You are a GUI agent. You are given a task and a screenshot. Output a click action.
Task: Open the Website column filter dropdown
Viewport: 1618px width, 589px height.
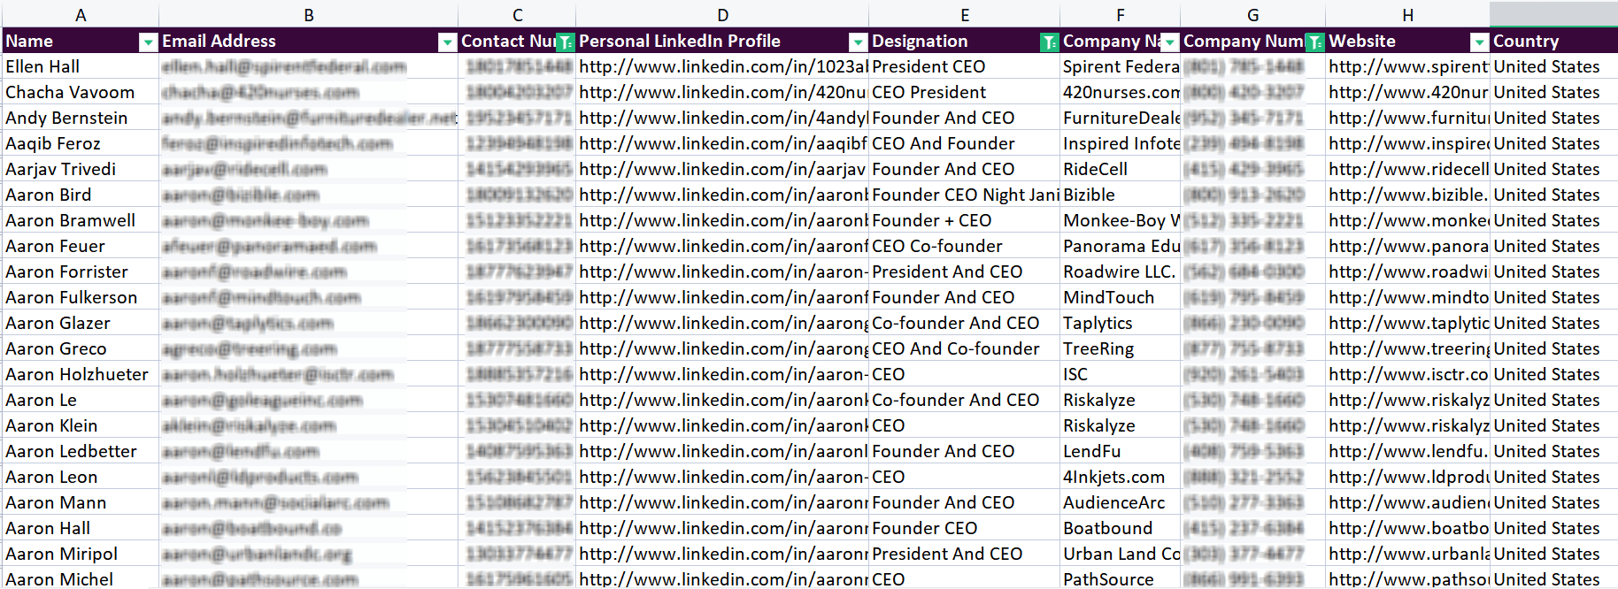[1479, 42]
